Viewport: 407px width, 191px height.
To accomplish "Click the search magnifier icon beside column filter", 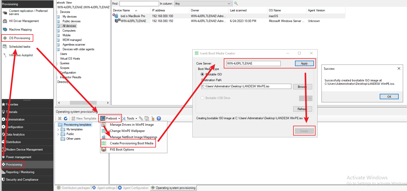I will click(x=236, y=3).
